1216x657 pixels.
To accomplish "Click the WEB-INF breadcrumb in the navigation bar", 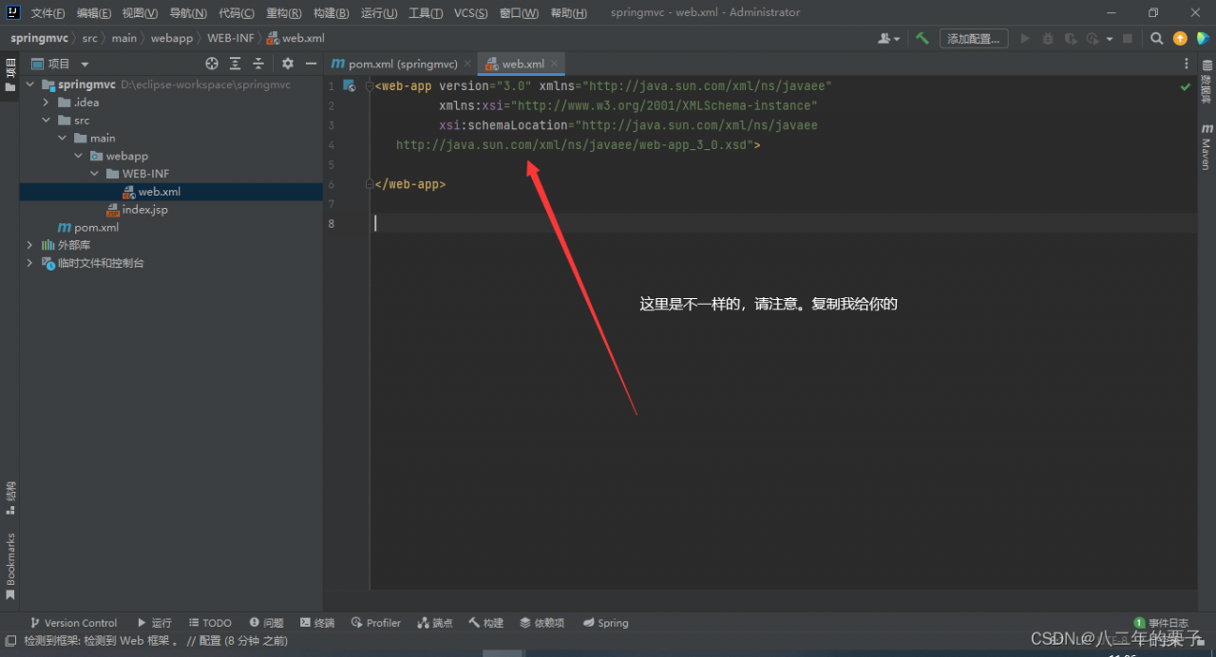I will 231,39.
